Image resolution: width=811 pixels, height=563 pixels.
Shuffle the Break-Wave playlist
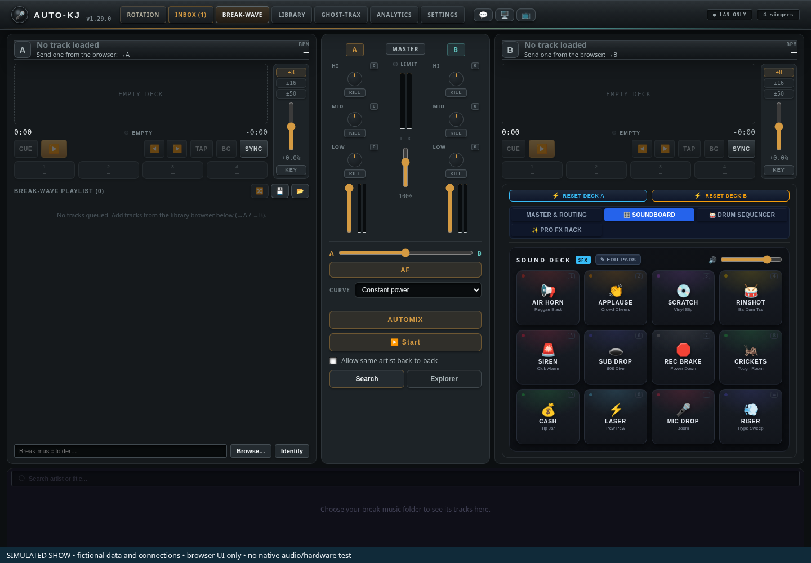(x=260, y=191)
